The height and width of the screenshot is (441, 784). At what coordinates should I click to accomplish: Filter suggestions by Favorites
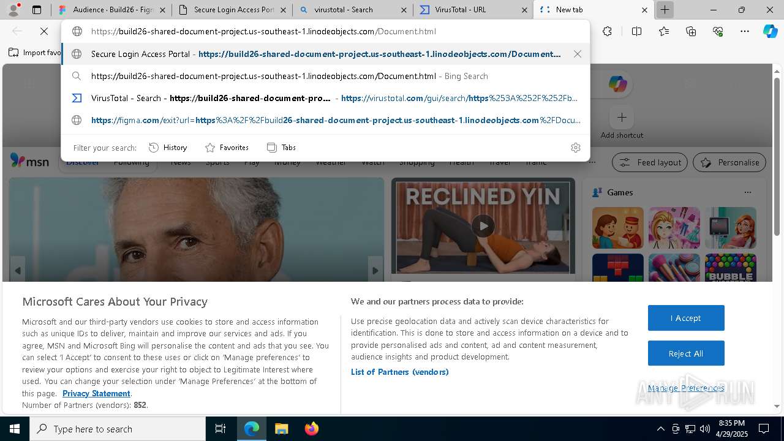point(227,148)
